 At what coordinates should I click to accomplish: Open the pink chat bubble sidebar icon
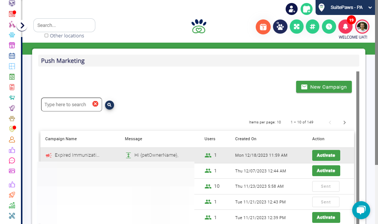click(12, 160)
